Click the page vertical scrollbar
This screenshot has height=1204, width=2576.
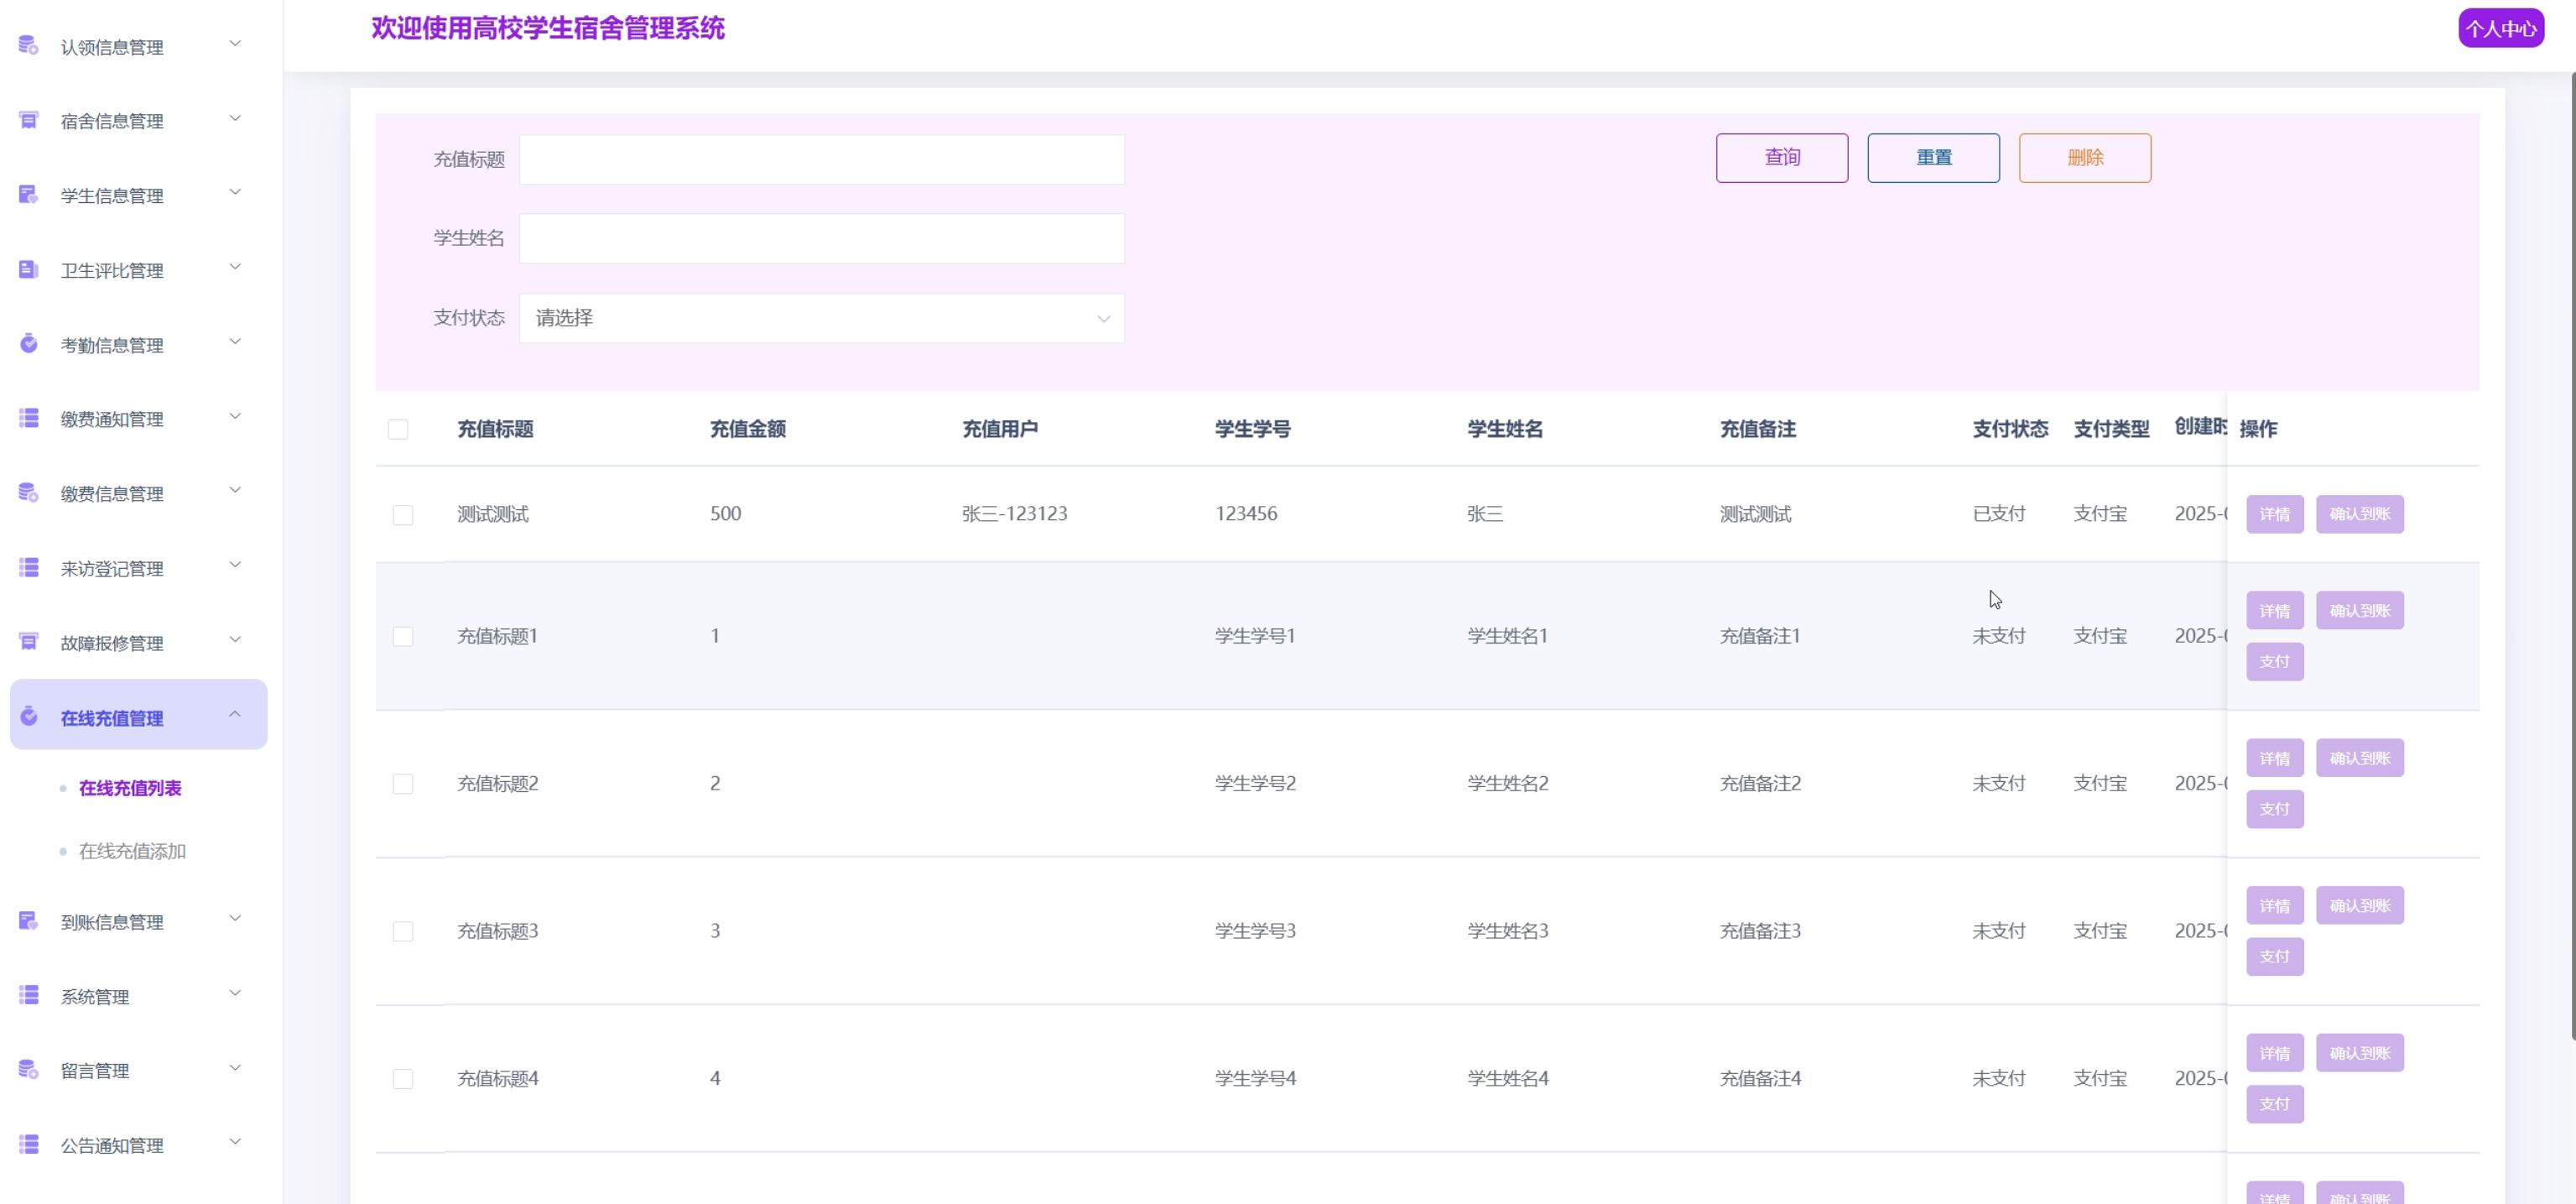point(2571,555)
